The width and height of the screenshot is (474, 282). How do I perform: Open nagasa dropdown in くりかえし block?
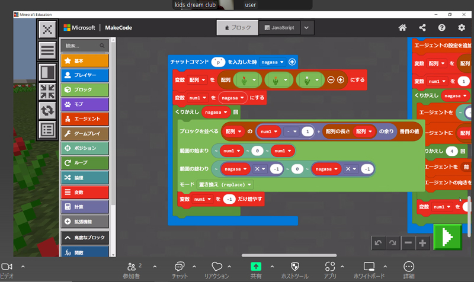tap(216, 112)
